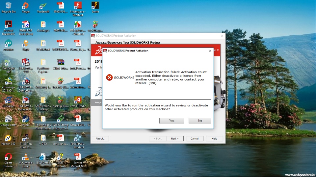The height and width of the screenshot is (177, 316).
Task: Select the install_creo PDF icon
Action: (x=78, y=64)
